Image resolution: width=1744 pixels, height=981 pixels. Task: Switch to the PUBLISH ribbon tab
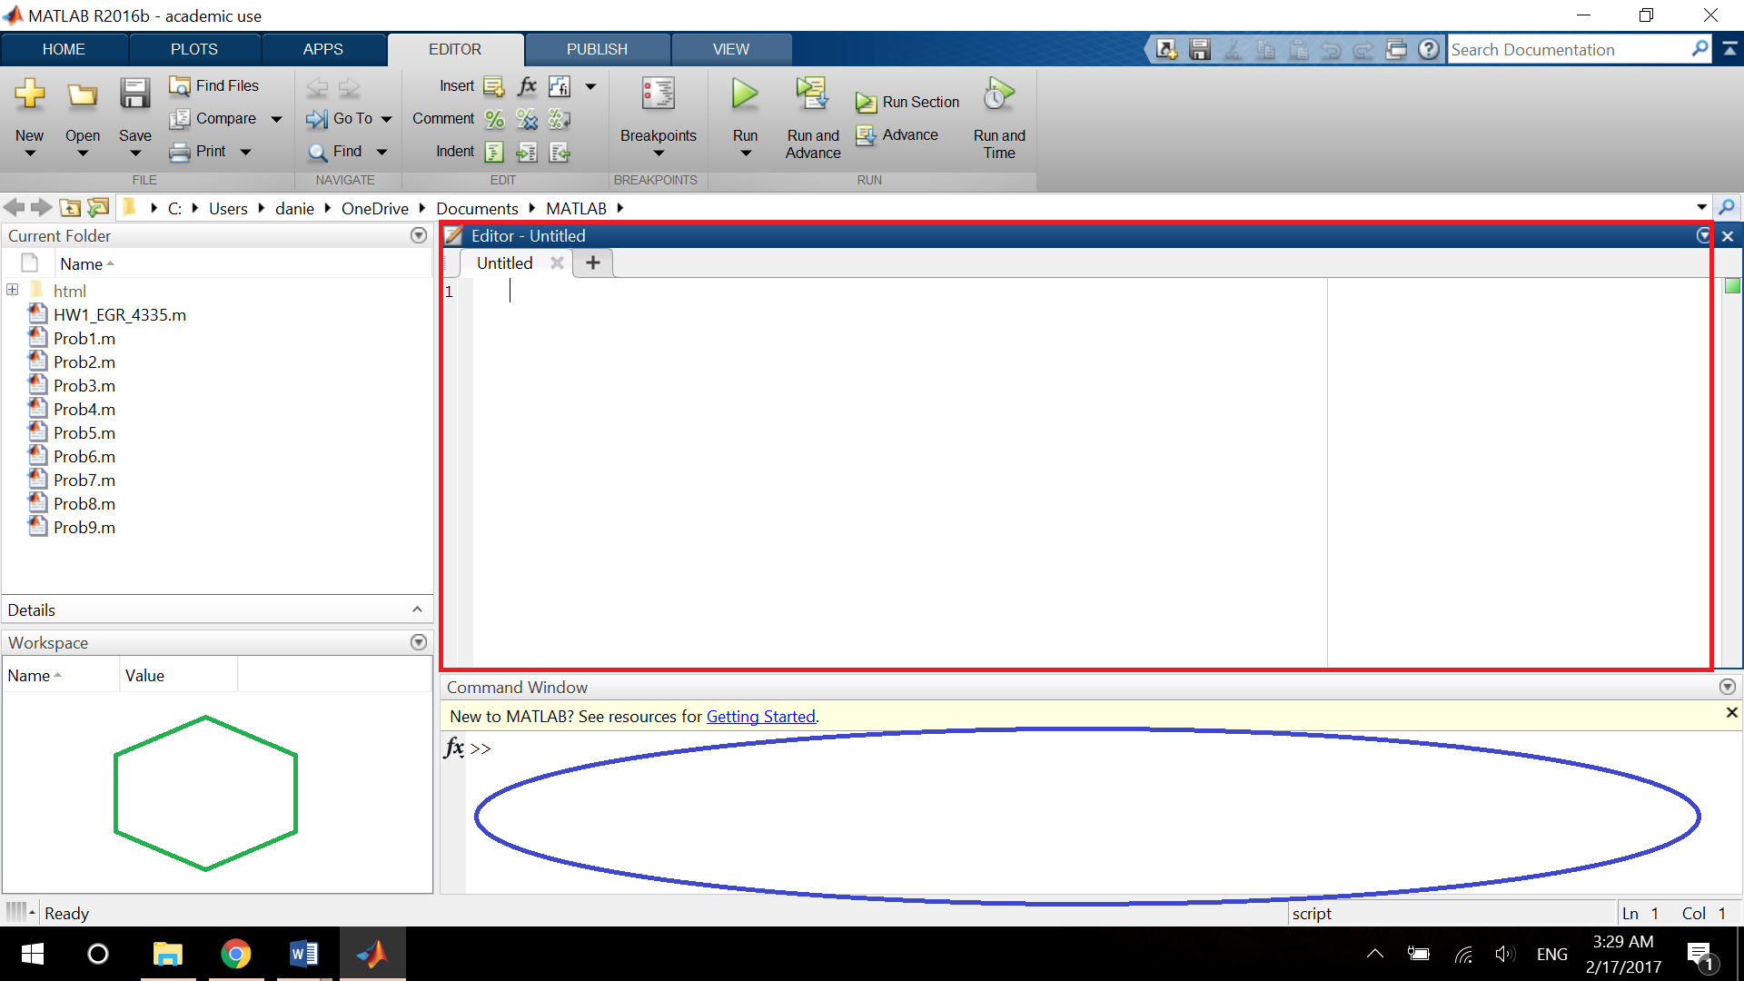pos(597,49)
